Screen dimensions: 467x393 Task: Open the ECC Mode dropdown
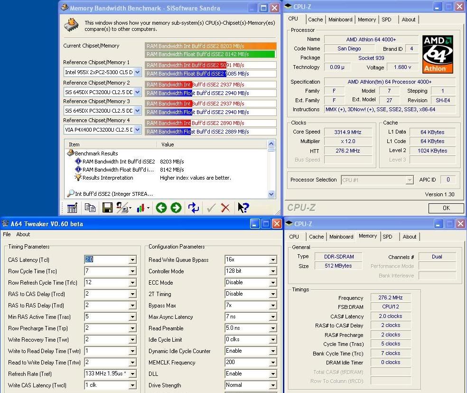[x=273, y=283]
